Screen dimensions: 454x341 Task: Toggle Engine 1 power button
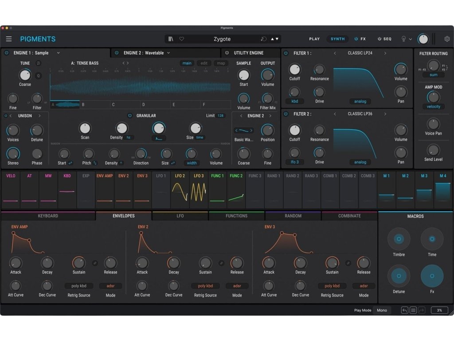coord(7,53)
